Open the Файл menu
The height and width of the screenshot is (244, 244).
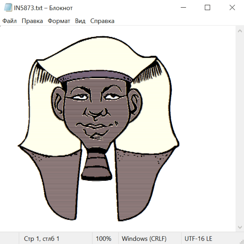coord(9,21)
